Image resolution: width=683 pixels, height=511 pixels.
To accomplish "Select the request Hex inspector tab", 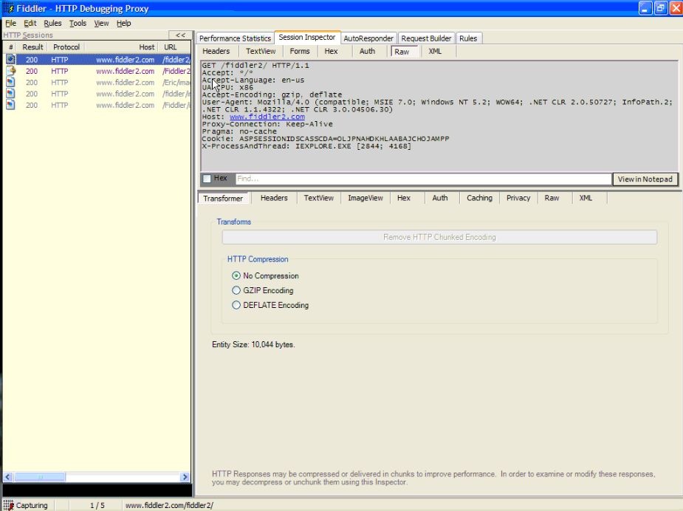I will 331,52.
